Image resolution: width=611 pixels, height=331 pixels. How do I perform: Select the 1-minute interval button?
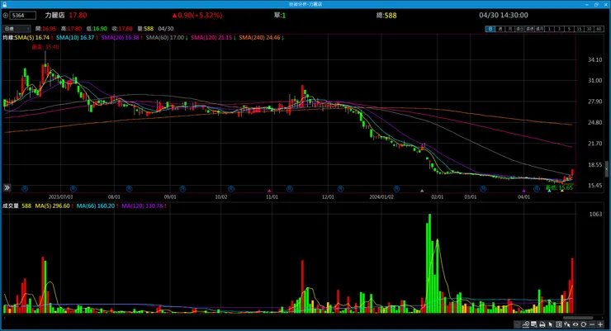click(549, 29)
